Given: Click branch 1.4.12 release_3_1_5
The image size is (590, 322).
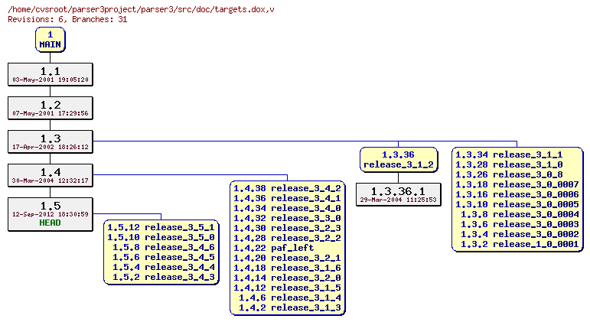Looking at the screenshot, I should coord(288,288).
